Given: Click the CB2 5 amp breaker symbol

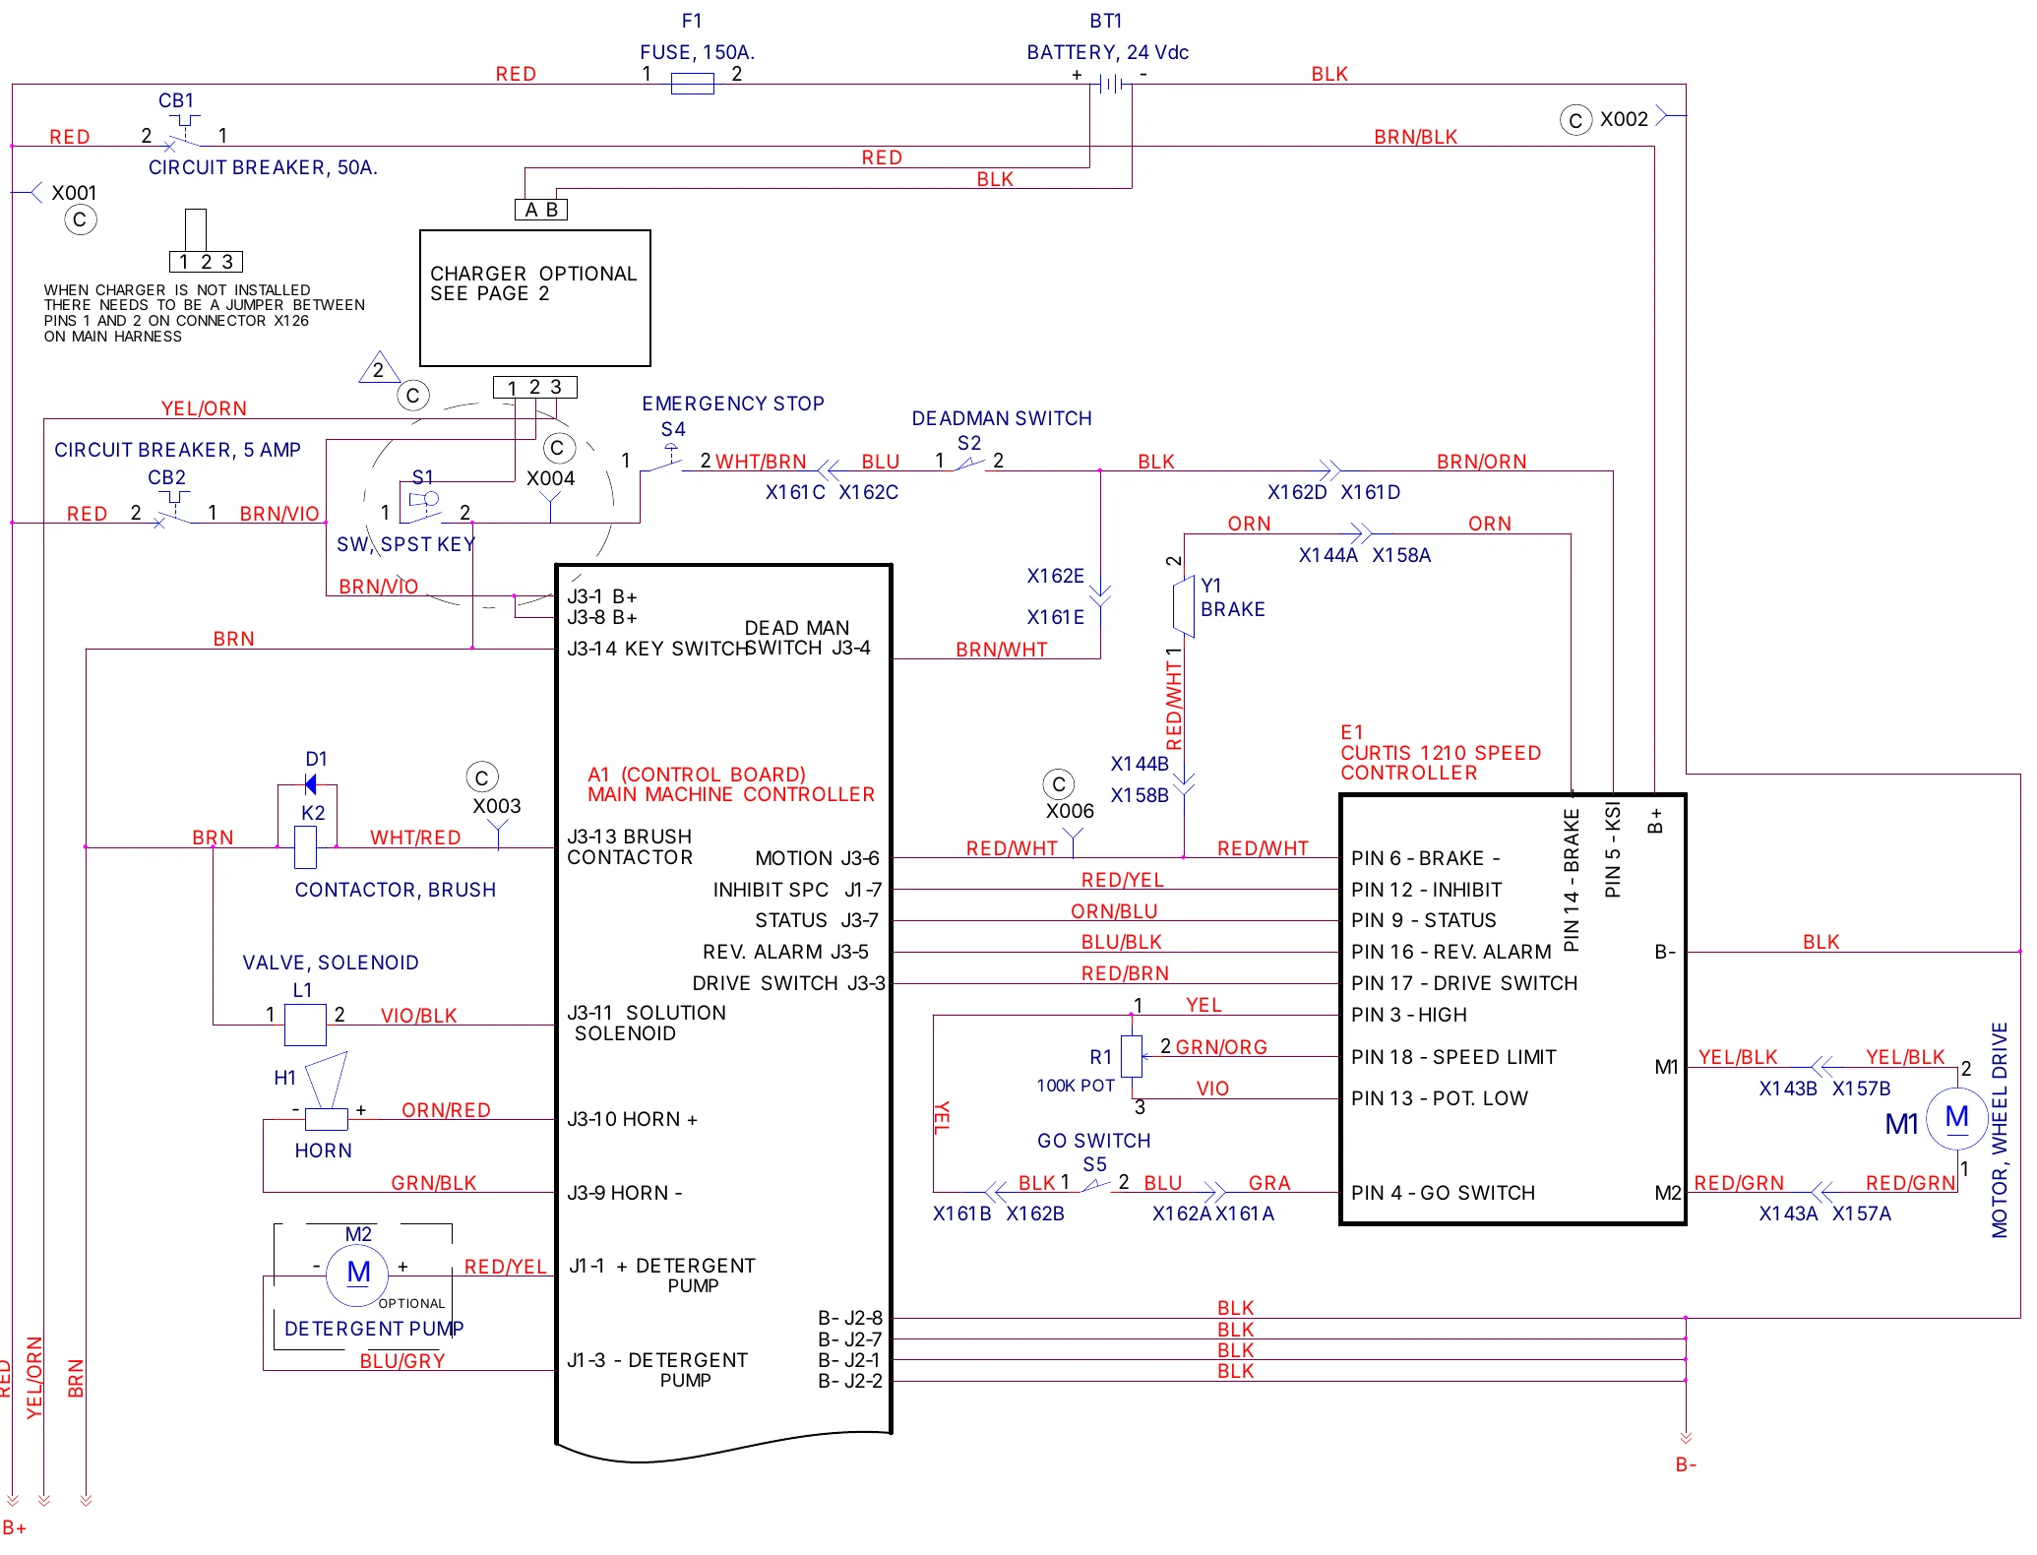Looking at the screenshot, I should (174, 511).
